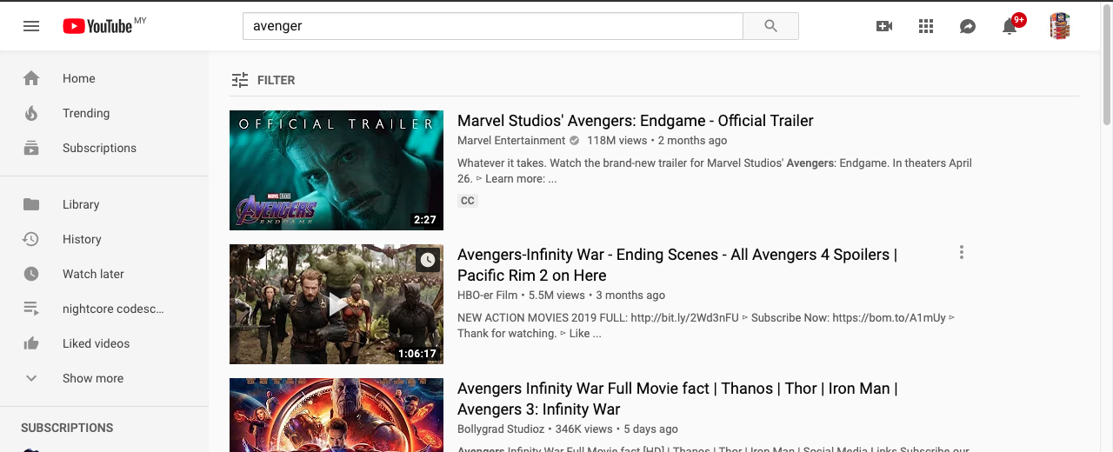Click the nightcore playlist icon

coord(31,309)
